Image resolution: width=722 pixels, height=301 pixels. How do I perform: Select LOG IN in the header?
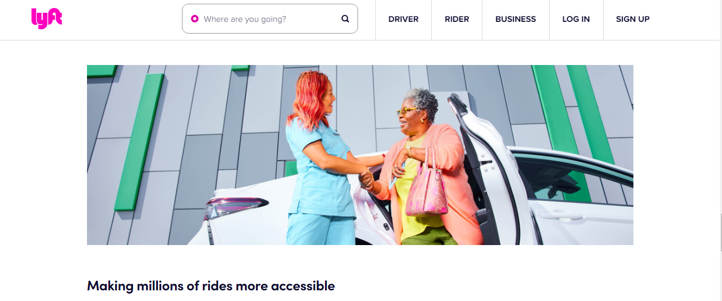[576, 19]
